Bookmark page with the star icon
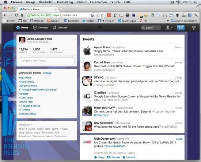The width and height of the screenshot is (201, 162). (102, 15)
